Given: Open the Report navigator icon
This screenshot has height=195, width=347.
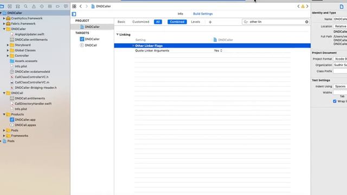Looking at the screenshot, I should pyautogui.click(x=66, y=6).
